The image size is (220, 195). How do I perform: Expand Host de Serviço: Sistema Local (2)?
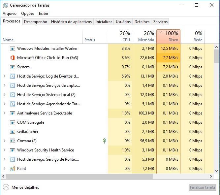(5, 95)
